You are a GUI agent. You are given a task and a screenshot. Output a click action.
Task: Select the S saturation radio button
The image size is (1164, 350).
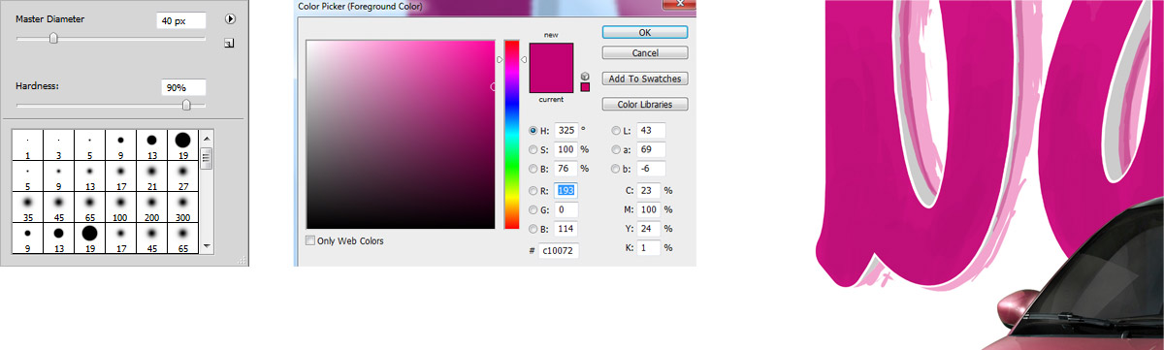coord(533,150)
